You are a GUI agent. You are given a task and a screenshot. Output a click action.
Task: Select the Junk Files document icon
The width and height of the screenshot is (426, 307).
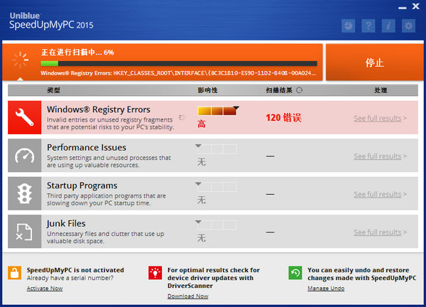coord(24,232)
